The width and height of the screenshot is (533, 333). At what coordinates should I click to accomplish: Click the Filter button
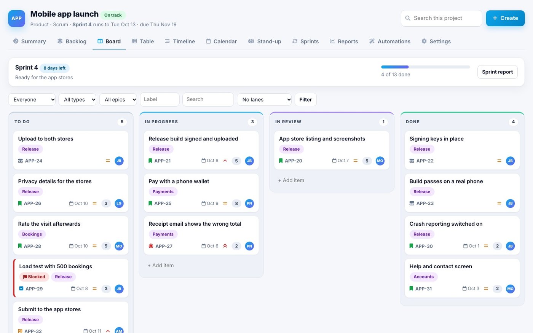(x=306, y=100)
